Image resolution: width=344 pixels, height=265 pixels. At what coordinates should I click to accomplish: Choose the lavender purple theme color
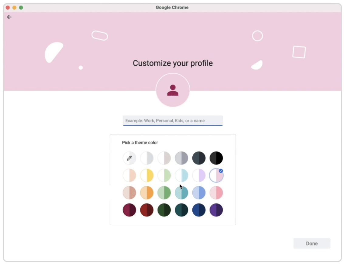pos(199,175)
